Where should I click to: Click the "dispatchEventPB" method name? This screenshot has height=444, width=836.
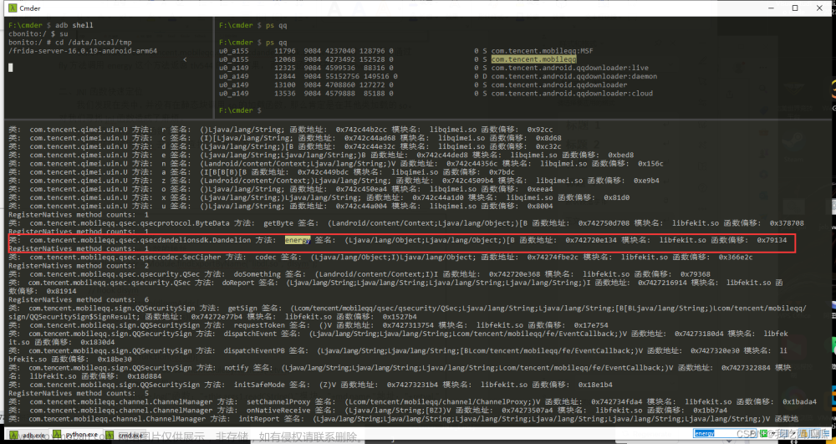point(255,350)
